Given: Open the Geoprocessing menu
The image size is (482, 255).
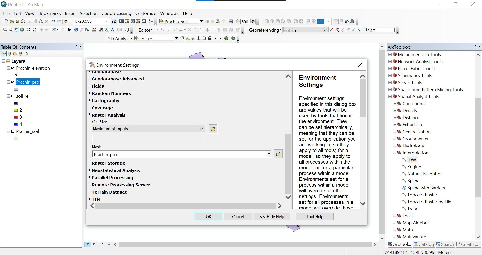Looking at the screenshot, I should tap(116, 13).
